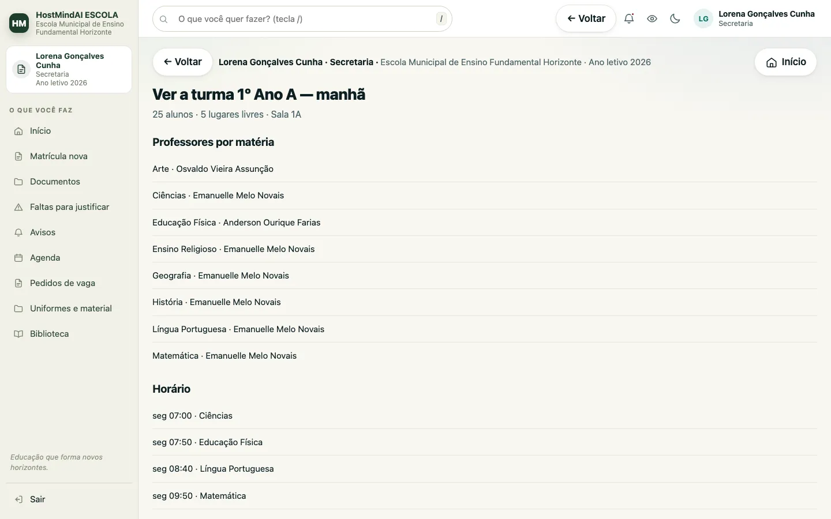Click the HM logo badge

[19, 23]
